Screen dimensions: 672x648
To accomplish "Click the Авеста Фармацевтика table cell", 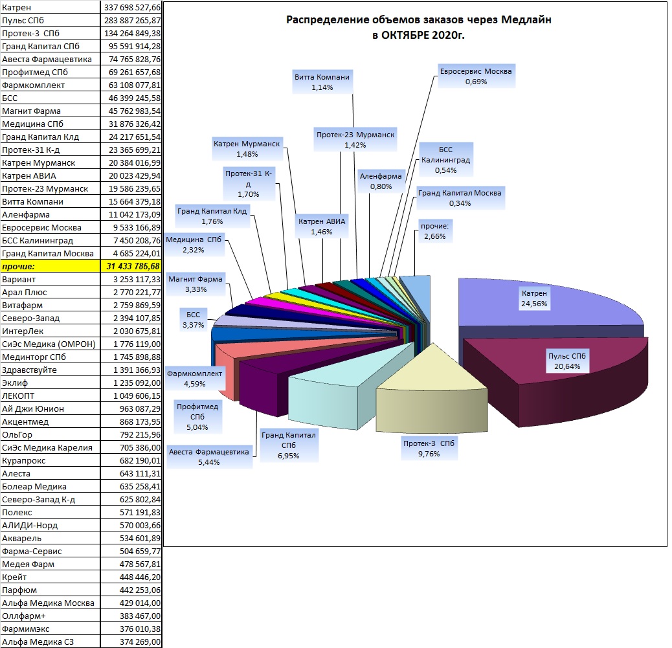I will pyautogui.click(x=50, y=59).
